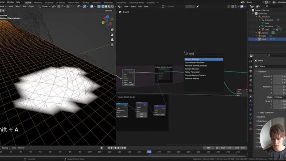Click the pan hand icon in the 3D viewport

click(x=112, y=35)
